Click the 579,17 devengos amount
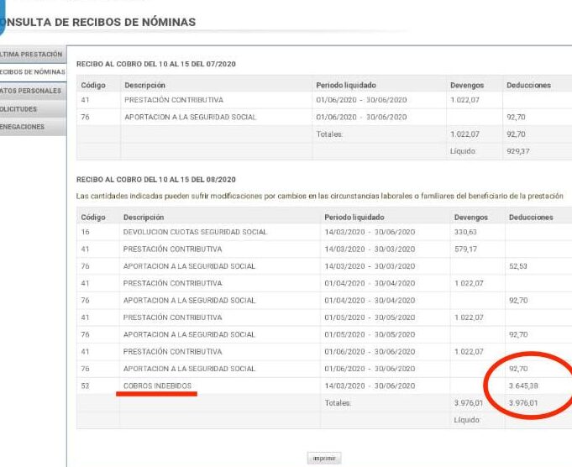The width and height of the screenshot is (572, 467). (x=464, y=249)
